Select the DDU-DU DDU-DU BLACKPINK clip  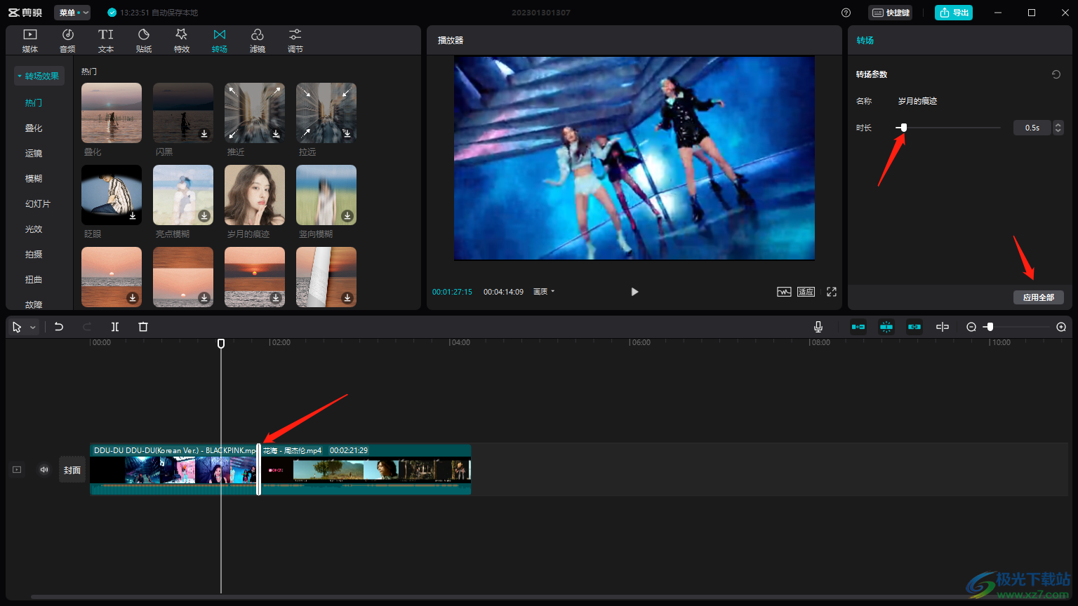coord(173,469)
